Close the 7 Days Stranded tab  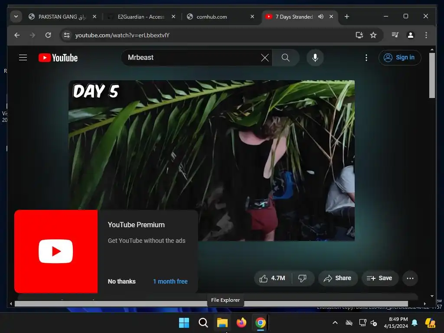click(x=331, y=17)
